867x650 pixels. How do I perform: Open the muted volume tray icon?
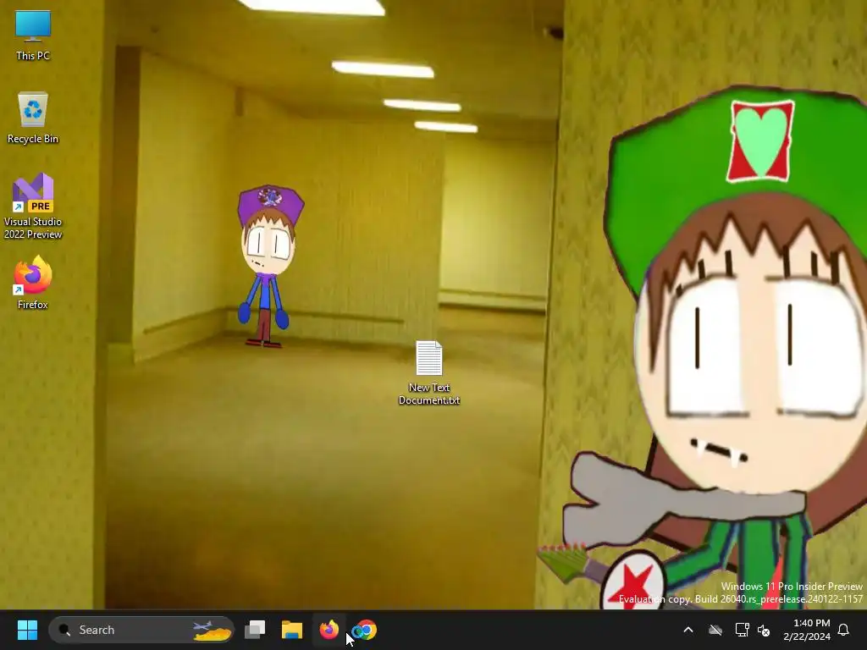tap(765, 630)
